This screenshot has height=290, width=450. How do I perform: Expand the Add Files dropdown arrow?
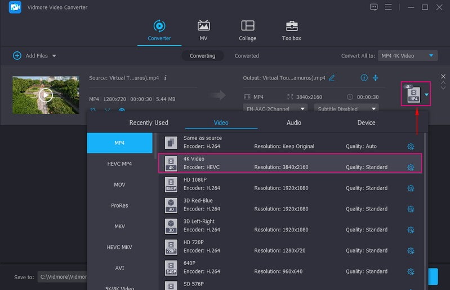coord(54,56)
